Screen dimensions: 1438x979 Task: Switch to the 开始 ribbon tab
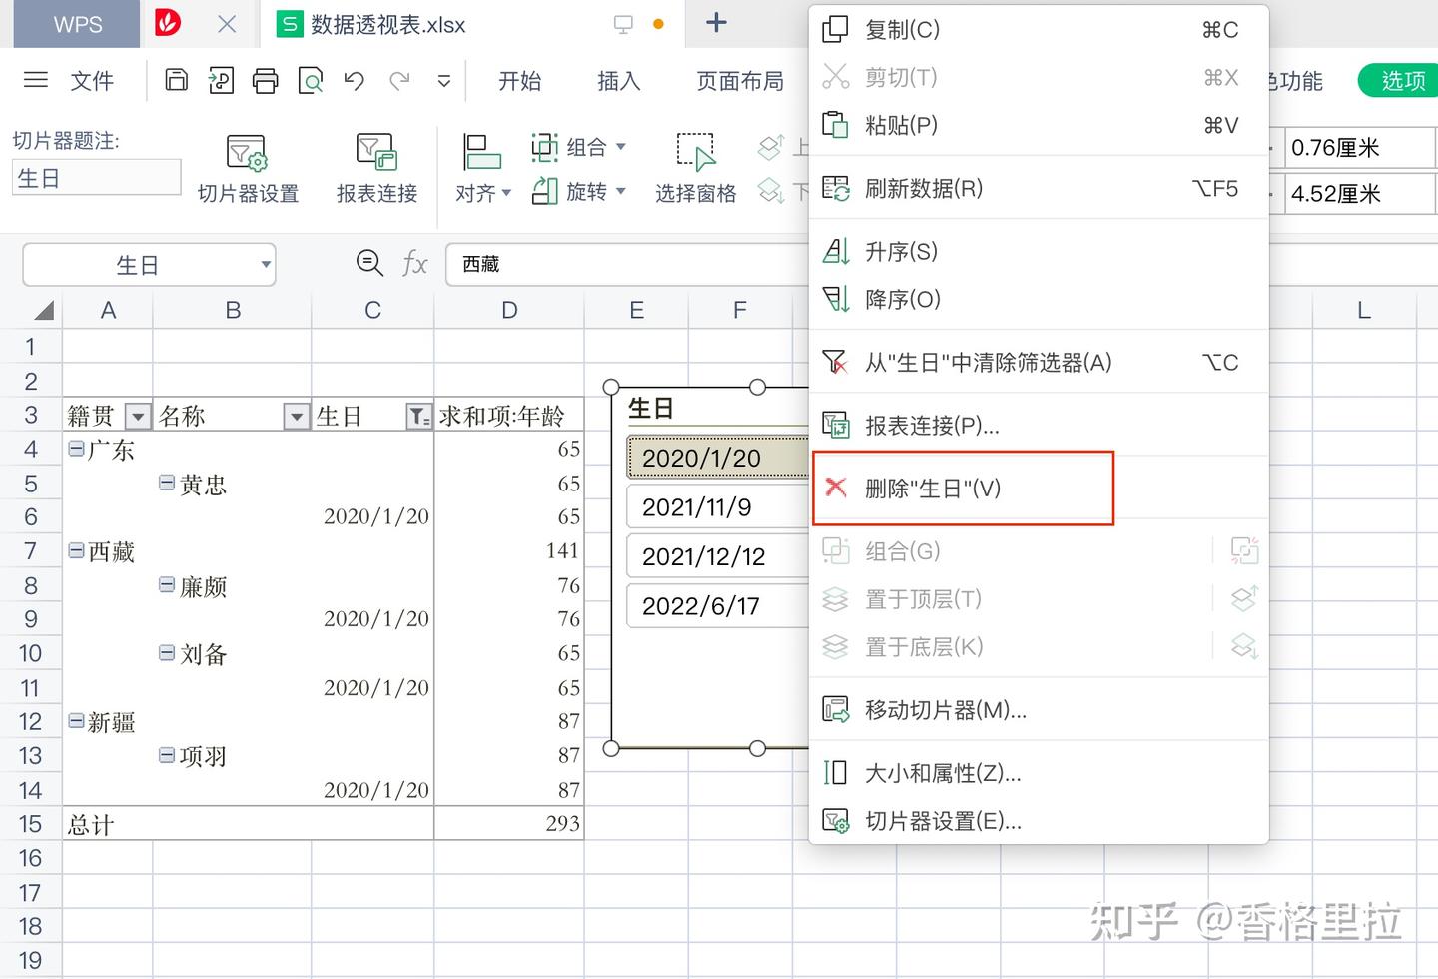(519, 81)
